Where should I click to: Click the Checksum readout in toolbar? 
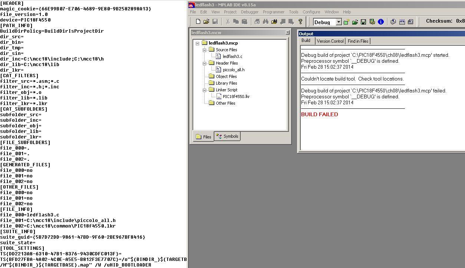[x=445, y=21]
